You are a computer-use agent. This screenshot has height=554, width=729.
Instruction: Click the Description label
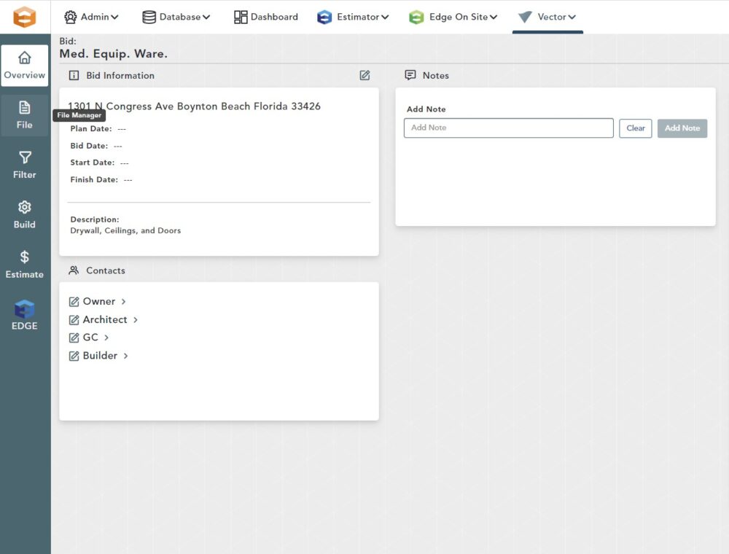point(95,219)
